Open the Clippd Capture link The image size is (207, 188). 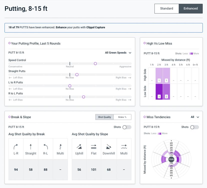(96, 27)
